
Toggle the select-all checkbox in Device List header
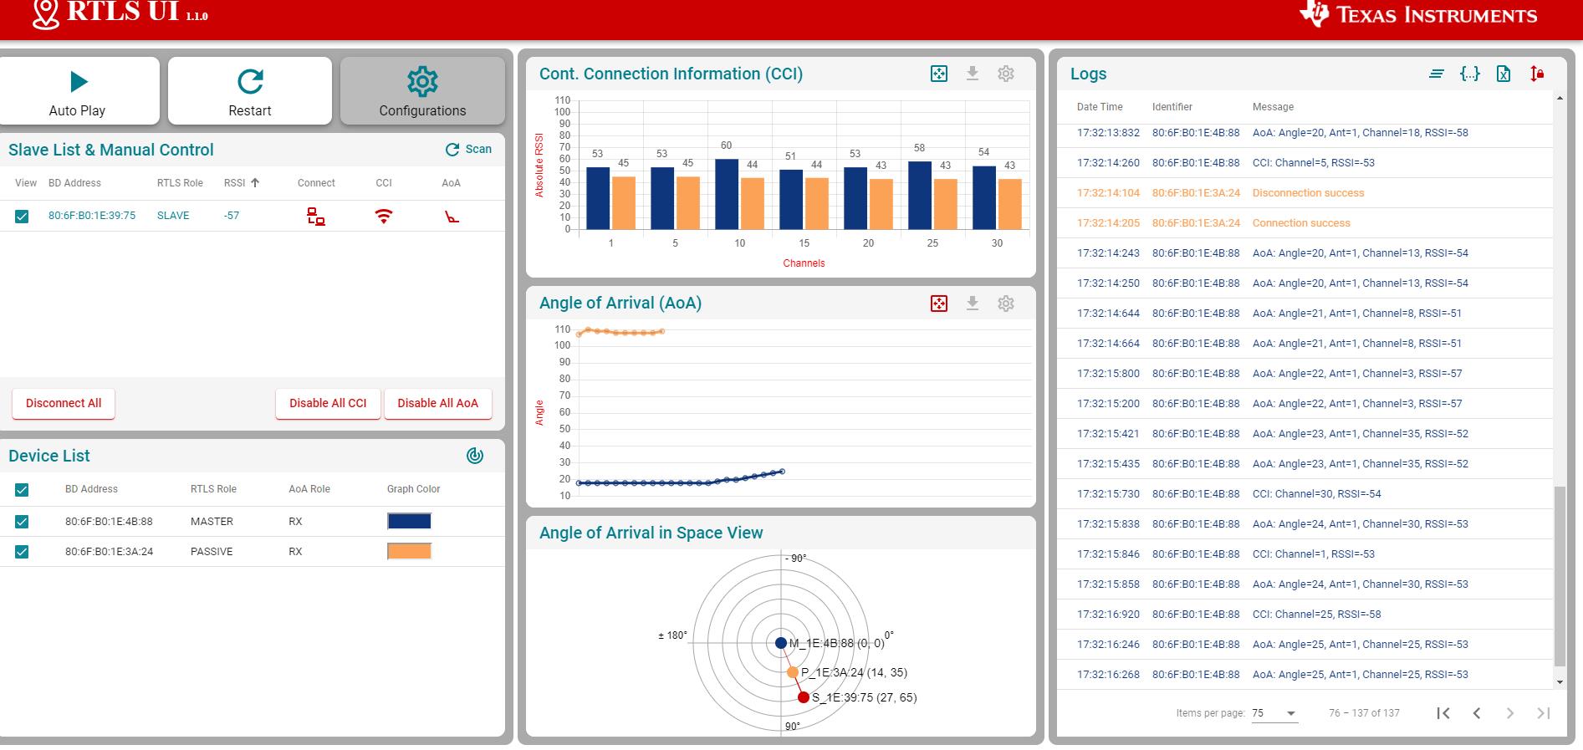pos(22,490)
